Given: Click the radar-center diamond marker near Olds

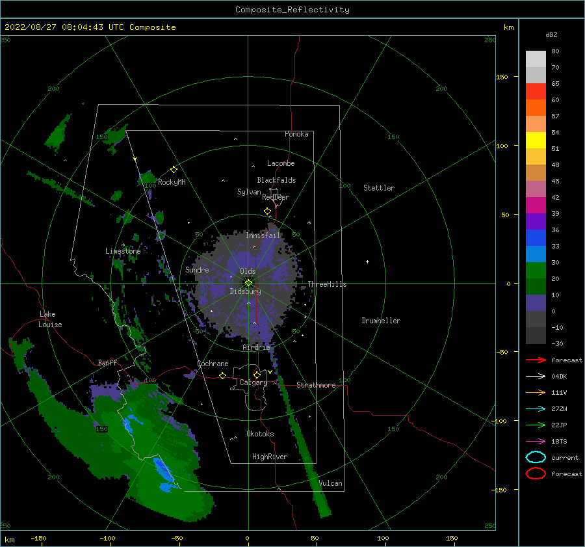Looking at the screenshot, I should point(248,283).
